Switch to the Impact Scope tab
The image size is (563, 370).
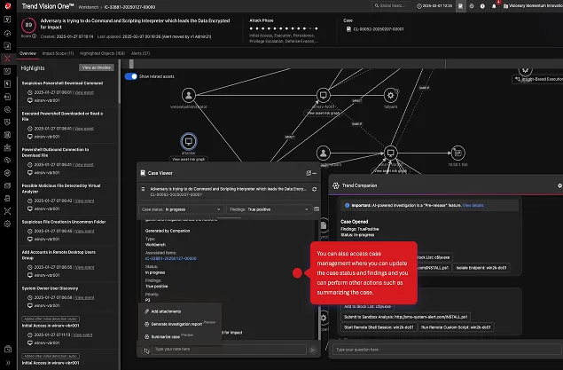pos(59,53)
